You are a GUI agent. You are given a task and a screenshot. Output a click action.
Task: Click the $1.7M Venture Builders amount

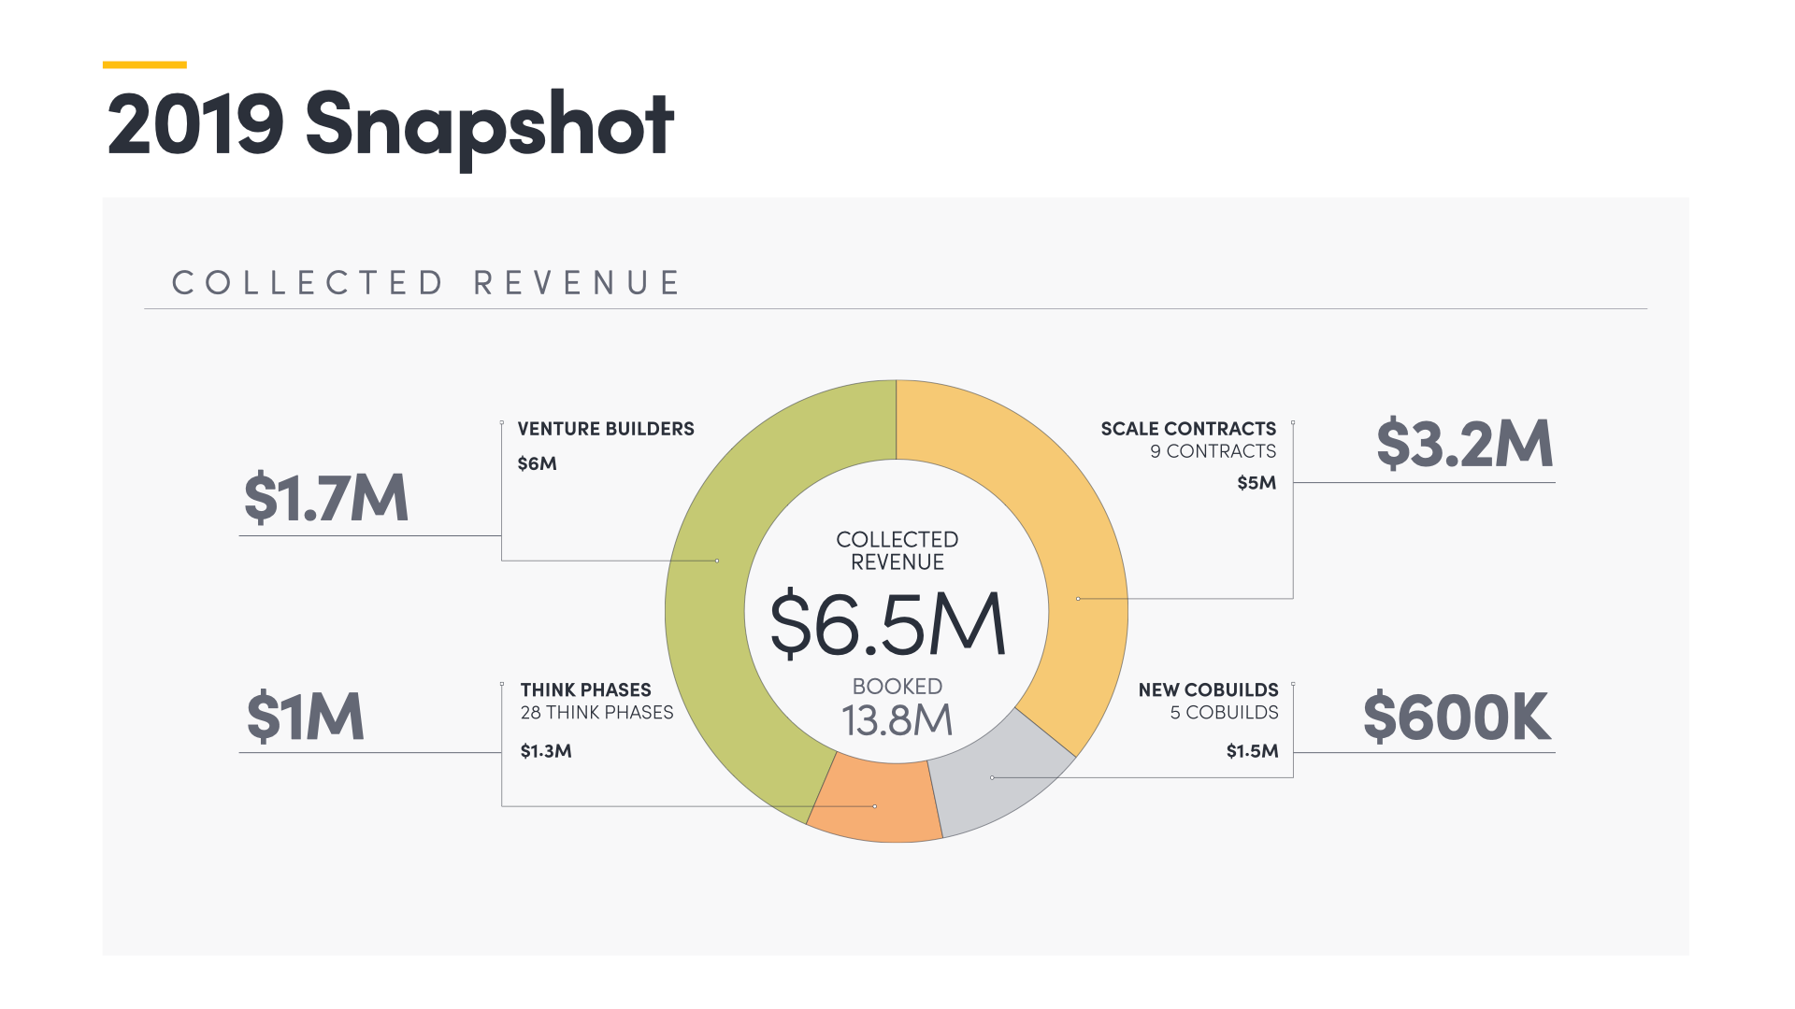326,498
